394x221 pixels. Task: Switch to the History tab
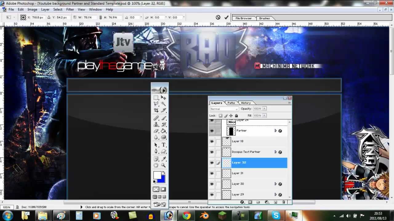tap(246, 103)
